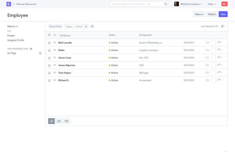Click the ERPNext home logo icon
Screen dimensions: 235x152
[9, 4]
